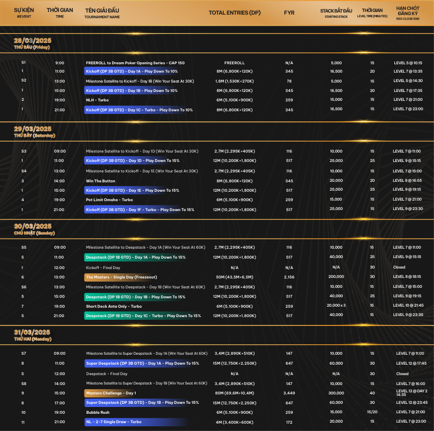
Task: Click Milestone Satellite to Deepstack Day 1B
Action: point(146,287)
